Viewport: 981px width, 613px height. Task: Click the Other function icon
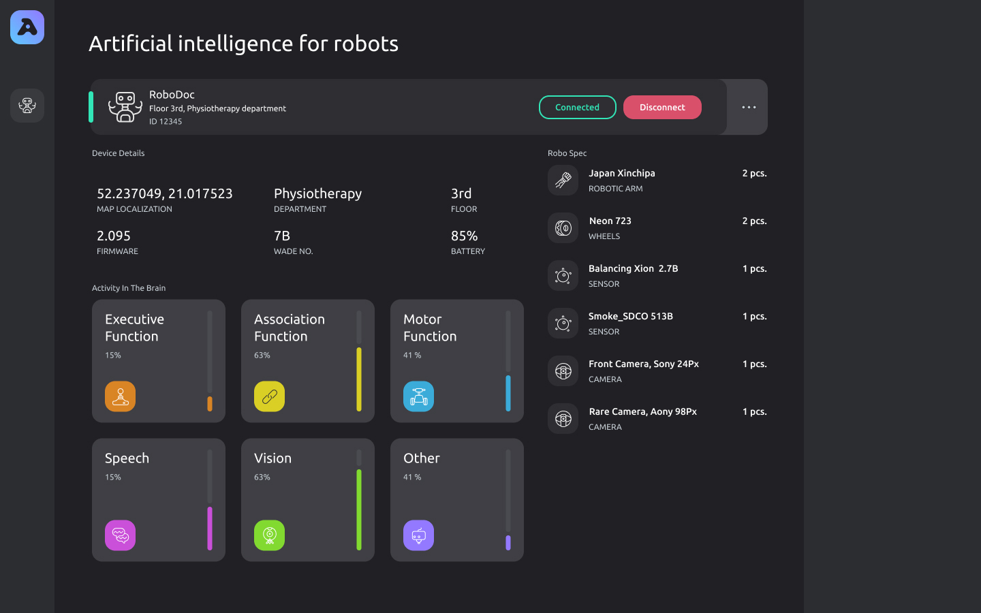click(418, 535)
